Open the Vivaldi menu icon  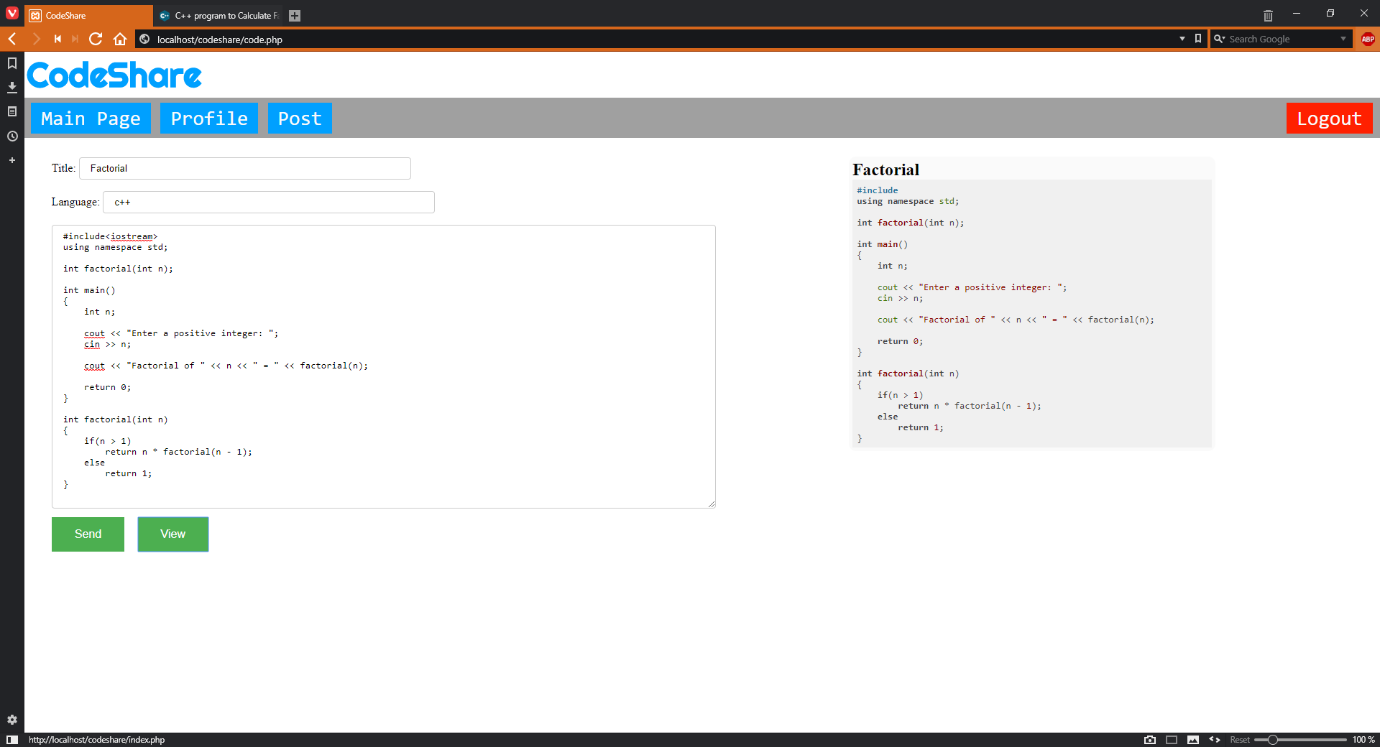click(x=12, y=13)
